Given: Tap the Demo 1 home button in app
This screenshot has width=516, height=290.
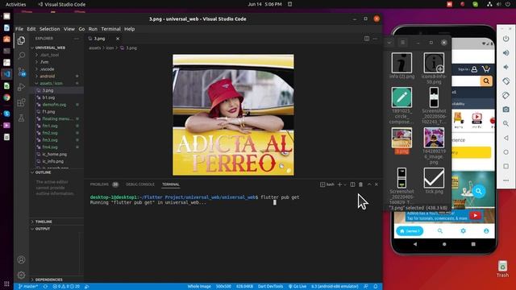Looking at the screenshot, I should [410, 231].
